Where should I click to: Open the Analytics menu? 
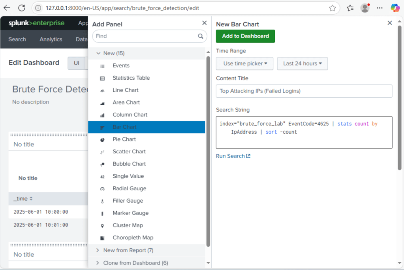[51, 39]
